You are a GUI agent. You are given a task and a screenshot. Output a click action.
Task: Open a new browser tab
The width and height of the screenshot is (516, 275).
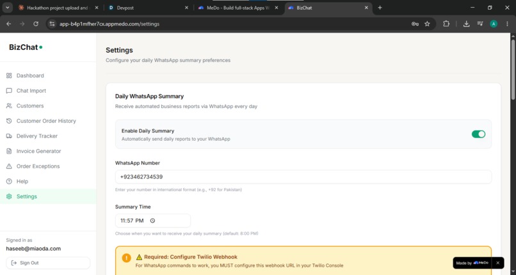coord(380,8)
